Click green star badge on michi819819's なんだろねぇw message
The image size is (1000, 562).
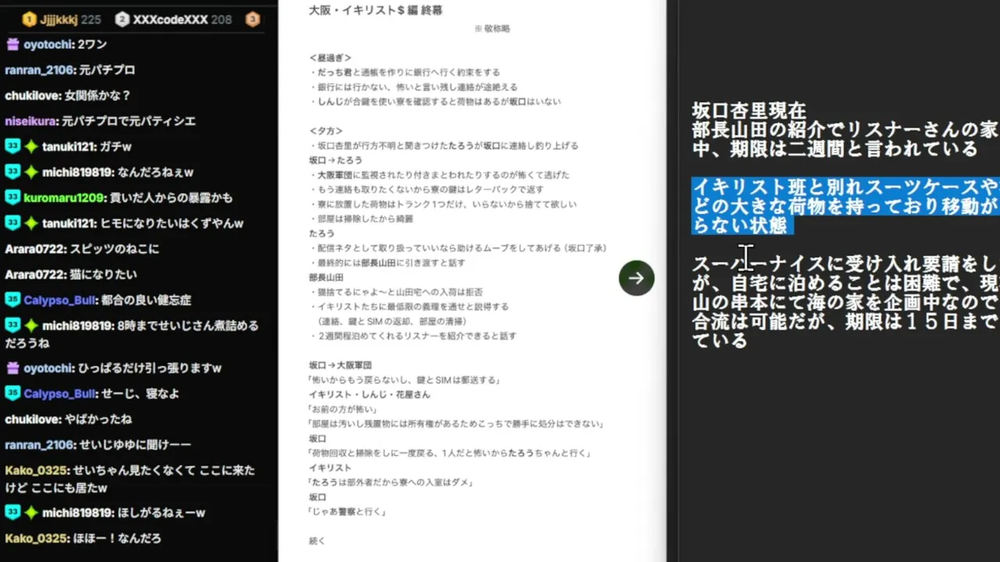(x=31, y=173)
